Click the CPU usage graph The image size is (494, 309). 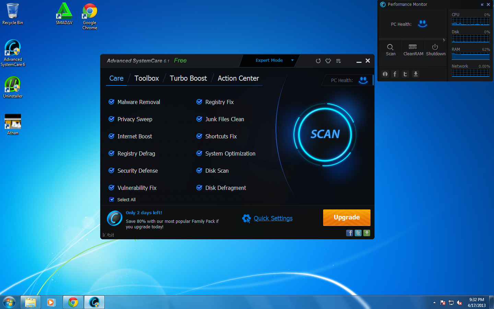tap(471, 21)
